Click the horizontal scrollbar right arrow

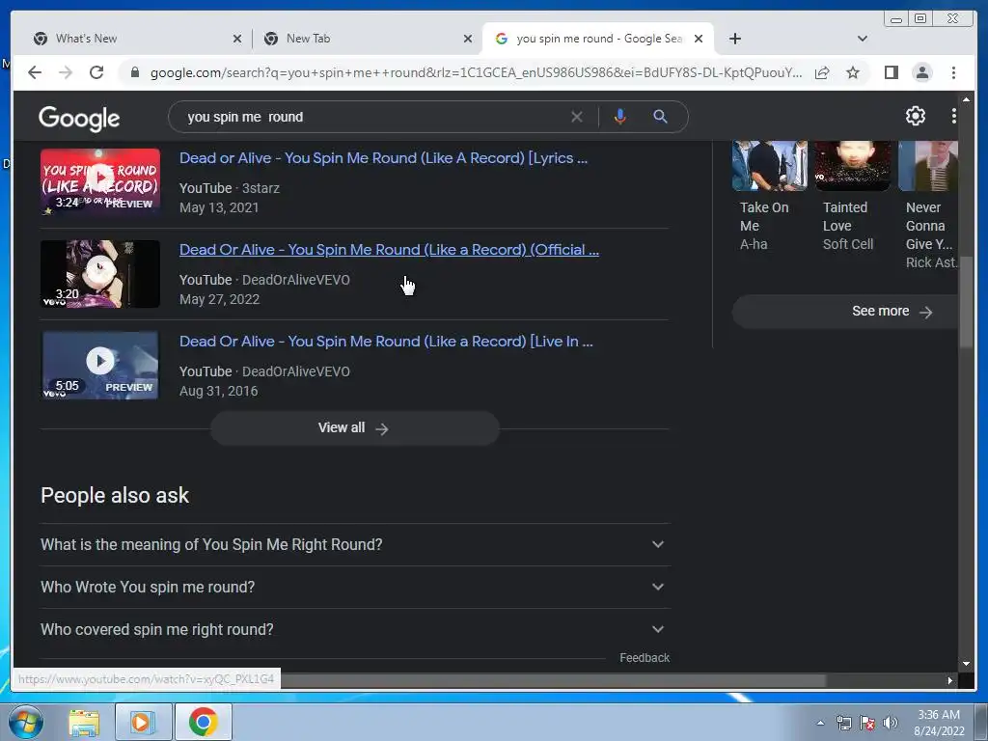point(949,680)
